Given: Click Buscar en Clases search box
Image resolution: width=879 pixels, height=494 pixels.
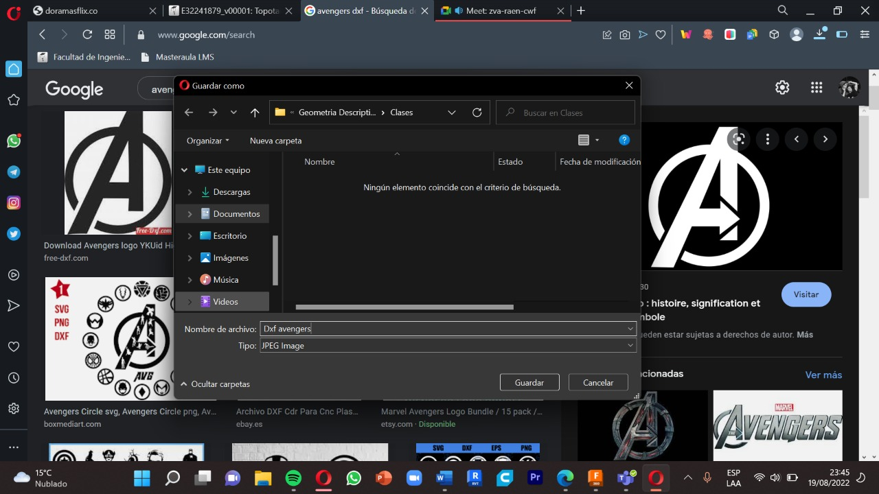Looking at the screenshot, I should pos(565,113).
